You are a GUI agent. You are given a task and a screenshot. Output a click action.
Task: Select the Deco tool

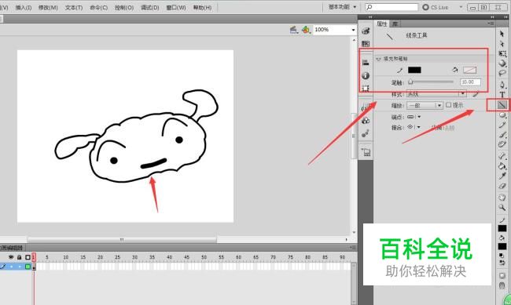pos(502,144)
